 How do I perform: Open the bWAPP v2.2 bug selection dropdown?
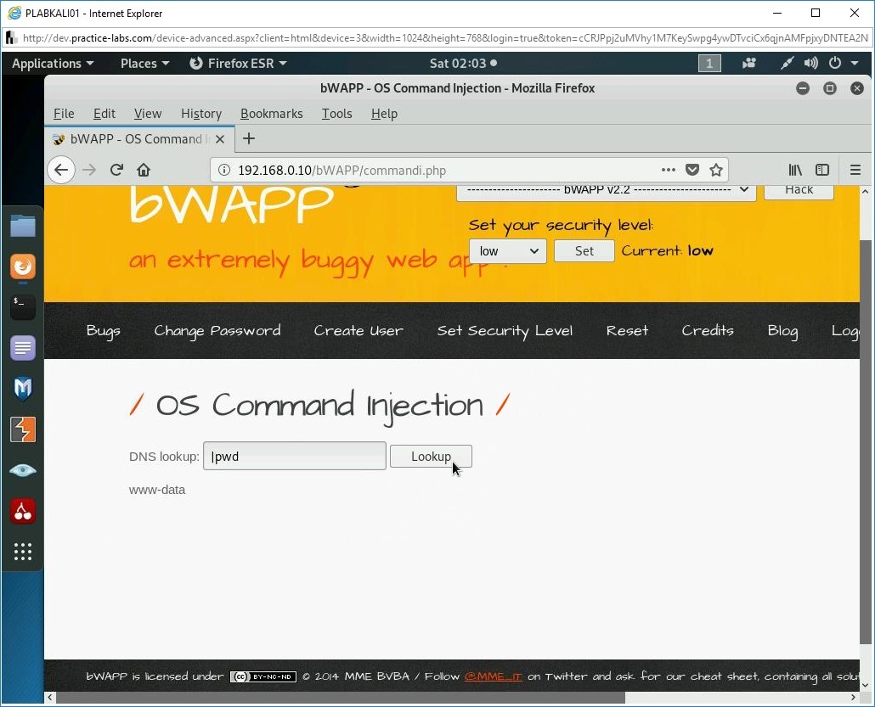(605, 190)
